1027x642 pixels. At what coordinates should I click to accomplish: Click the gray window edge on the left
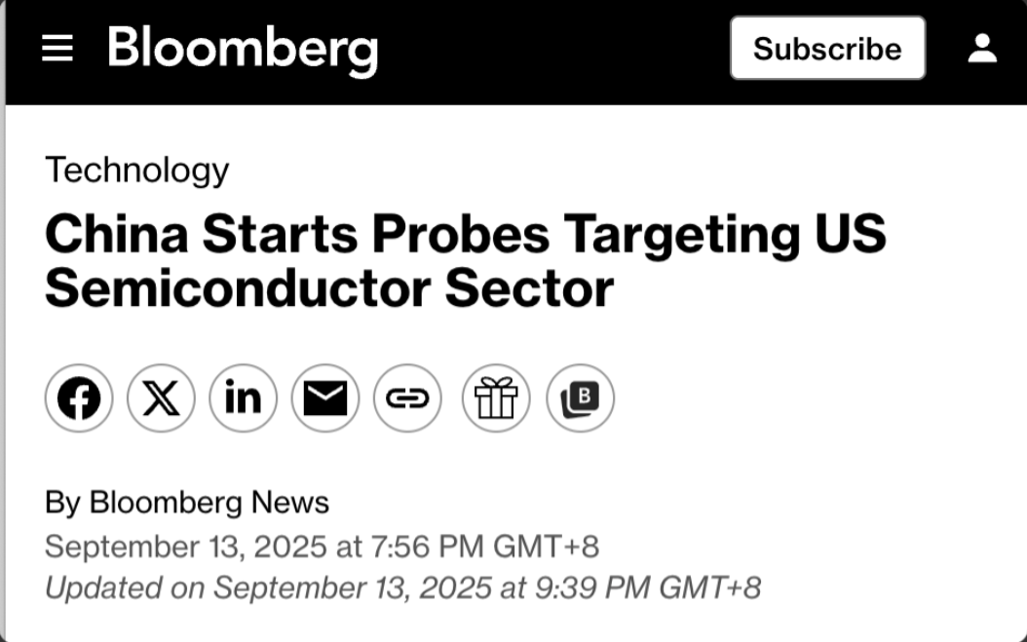click(x=3, y=367)
